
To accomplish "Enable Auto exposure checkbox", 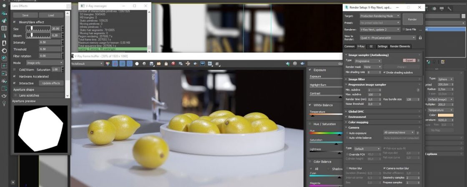I will (x=347, y=133).
